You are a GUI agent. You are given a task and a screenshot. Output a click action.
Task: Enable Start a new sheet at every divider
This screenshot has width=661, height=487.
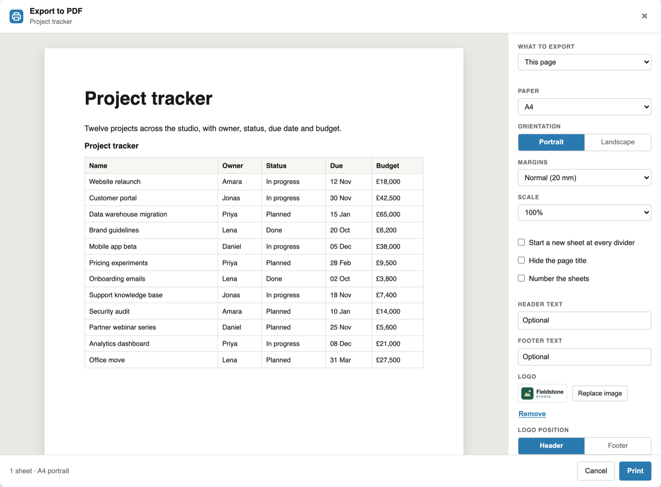[x=521, y=242]
